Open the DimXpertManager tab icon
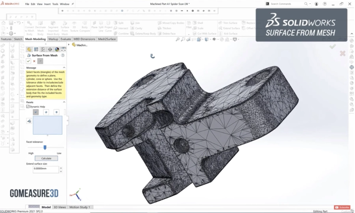Viewport: 355px width, 213px height. tap(50, 50)
